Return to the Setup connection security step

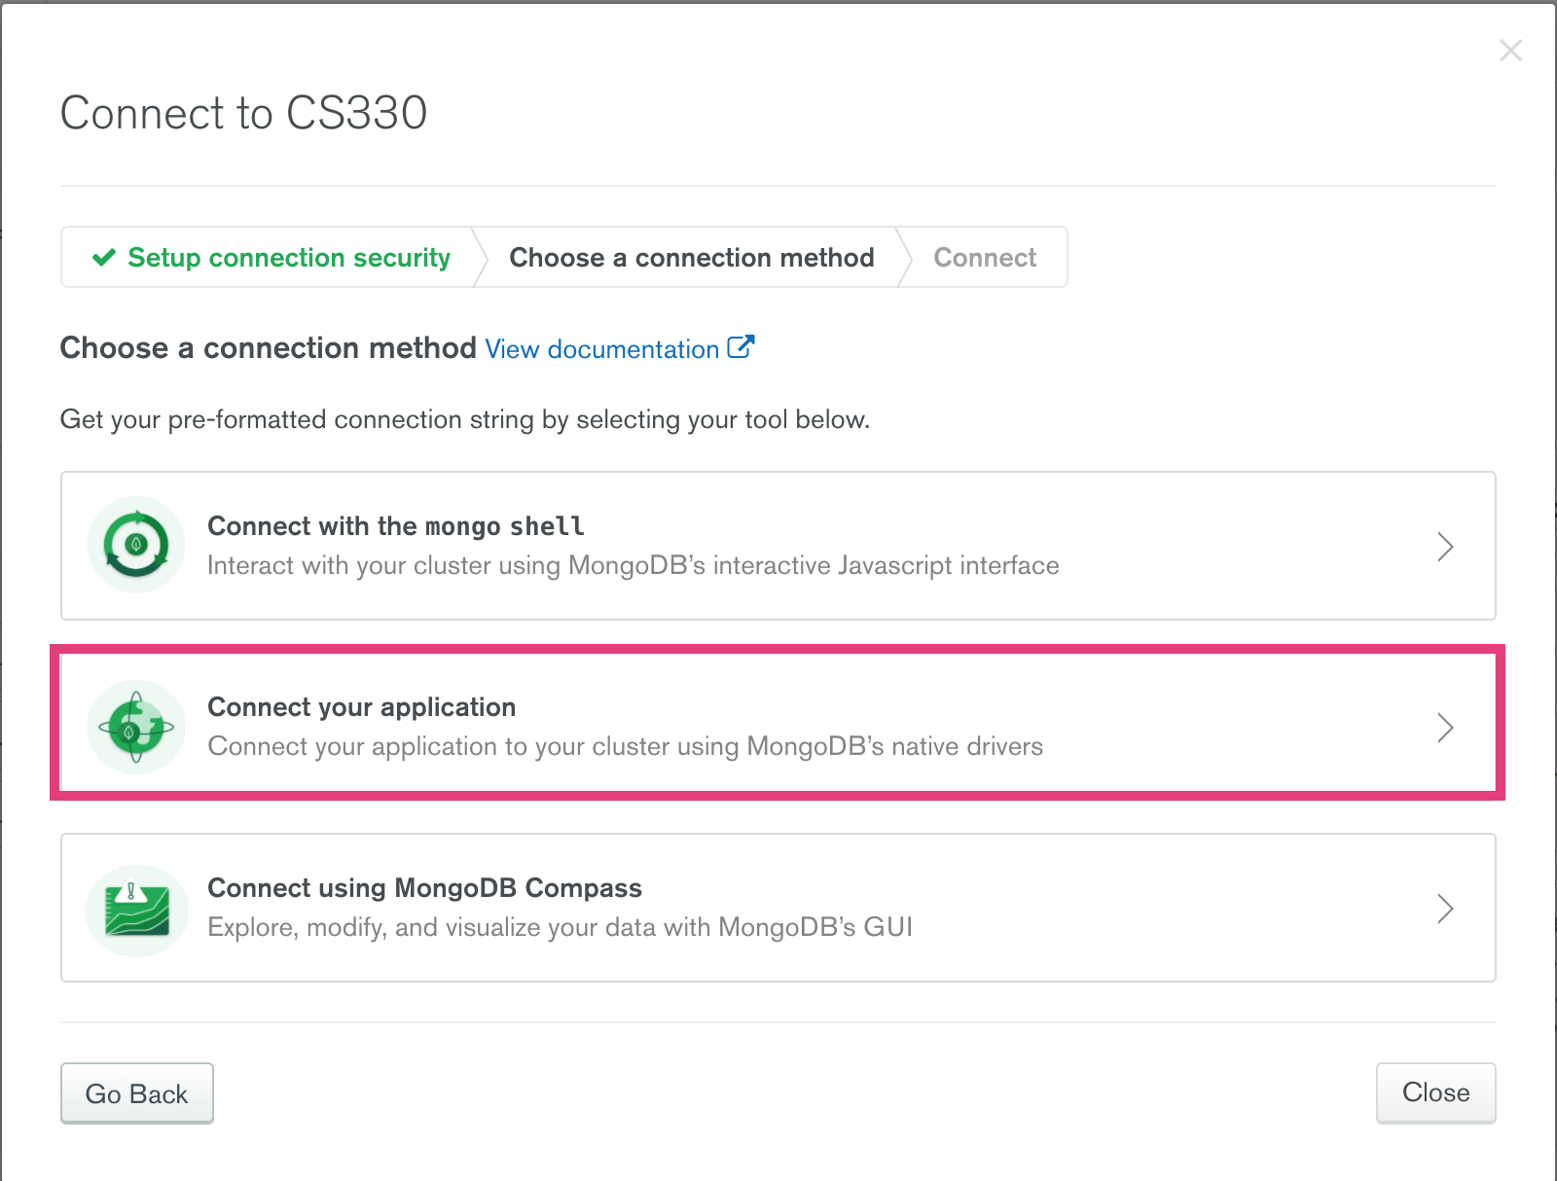[x=288, y=258]
